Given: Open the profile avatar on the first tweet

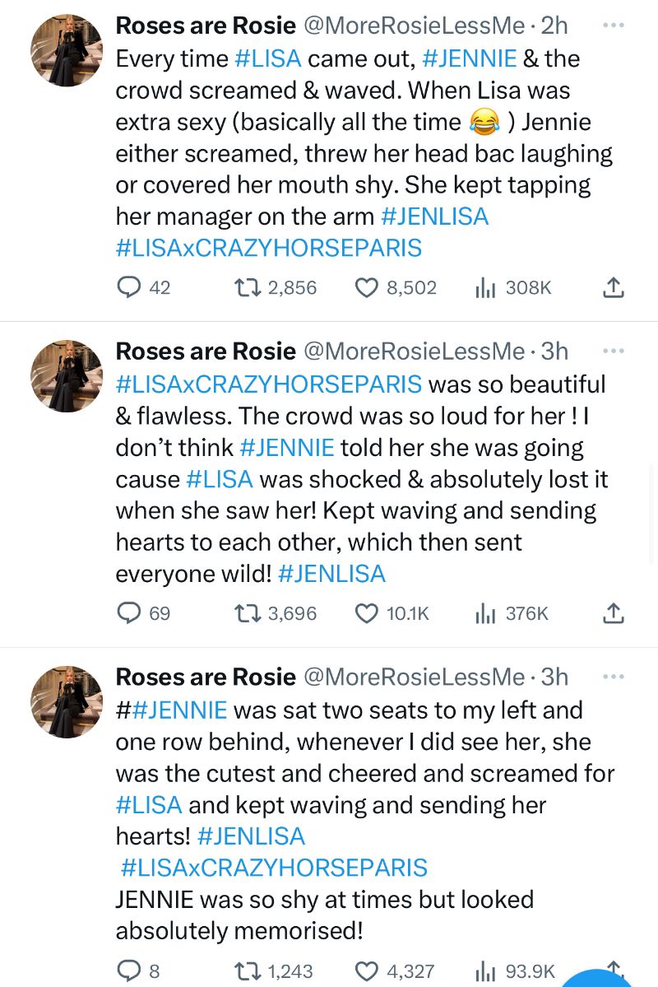Looking at the screenshot, I should point(67,50).
